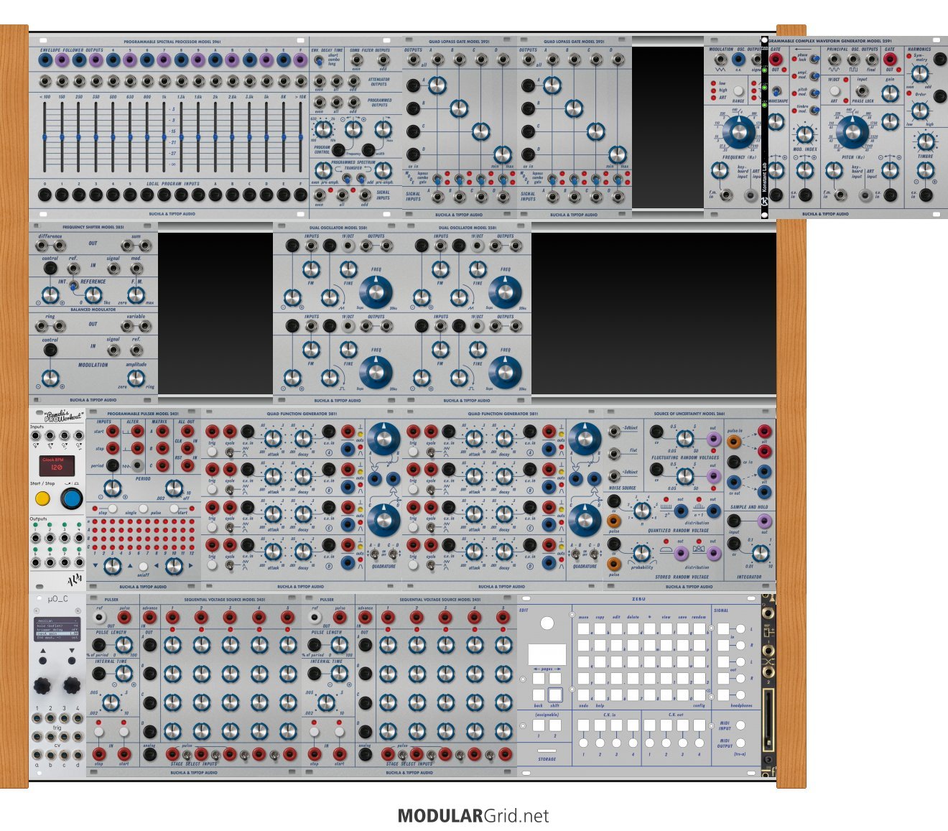The height and width of the screenshot is (831, 948).
Task: Click the MIDI INPUT jack on ZEBU
Action: 740,725
